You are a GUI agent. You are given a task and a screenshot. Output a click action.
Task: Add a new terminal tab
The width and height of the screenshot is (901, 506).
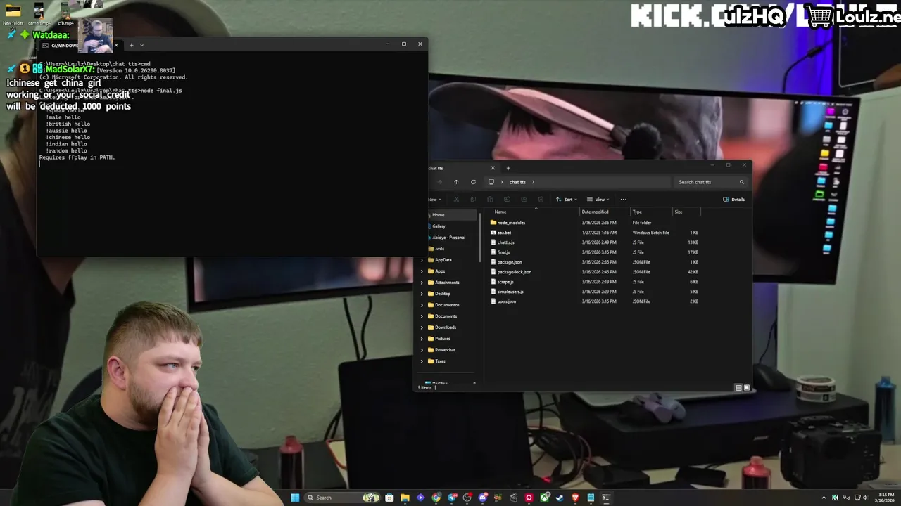tap(131, 45)
